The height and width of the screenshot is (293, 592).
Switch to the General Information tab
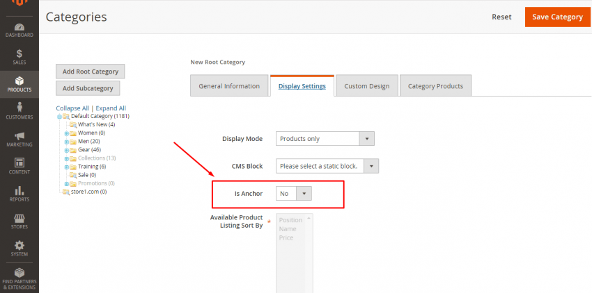[229, 86]
